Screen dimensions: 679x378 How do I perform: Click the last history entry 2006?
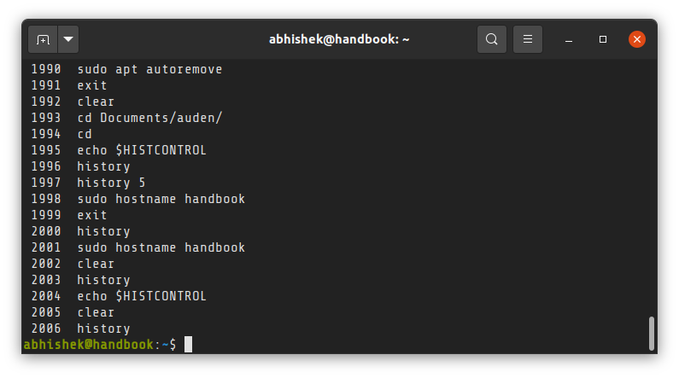[80, 329]
